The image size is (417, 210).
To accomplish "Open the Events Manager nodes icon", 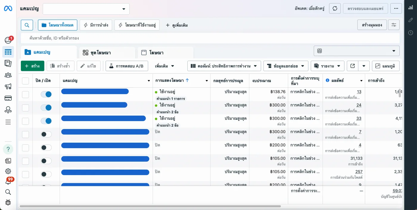I will tap(8, 110).
